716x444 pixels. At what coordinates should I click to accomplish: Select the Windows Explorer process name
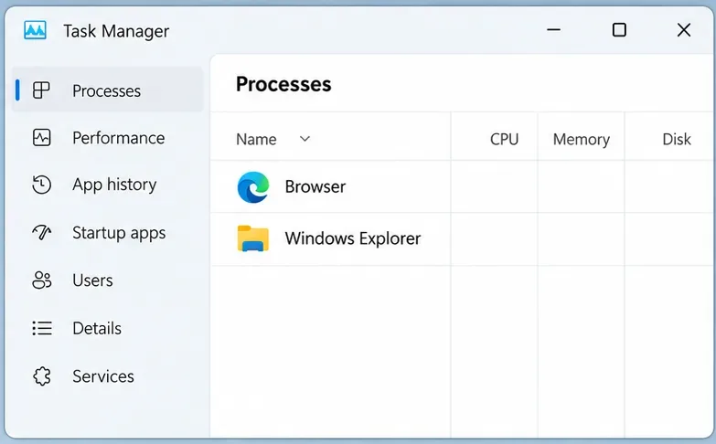point(353,238)
